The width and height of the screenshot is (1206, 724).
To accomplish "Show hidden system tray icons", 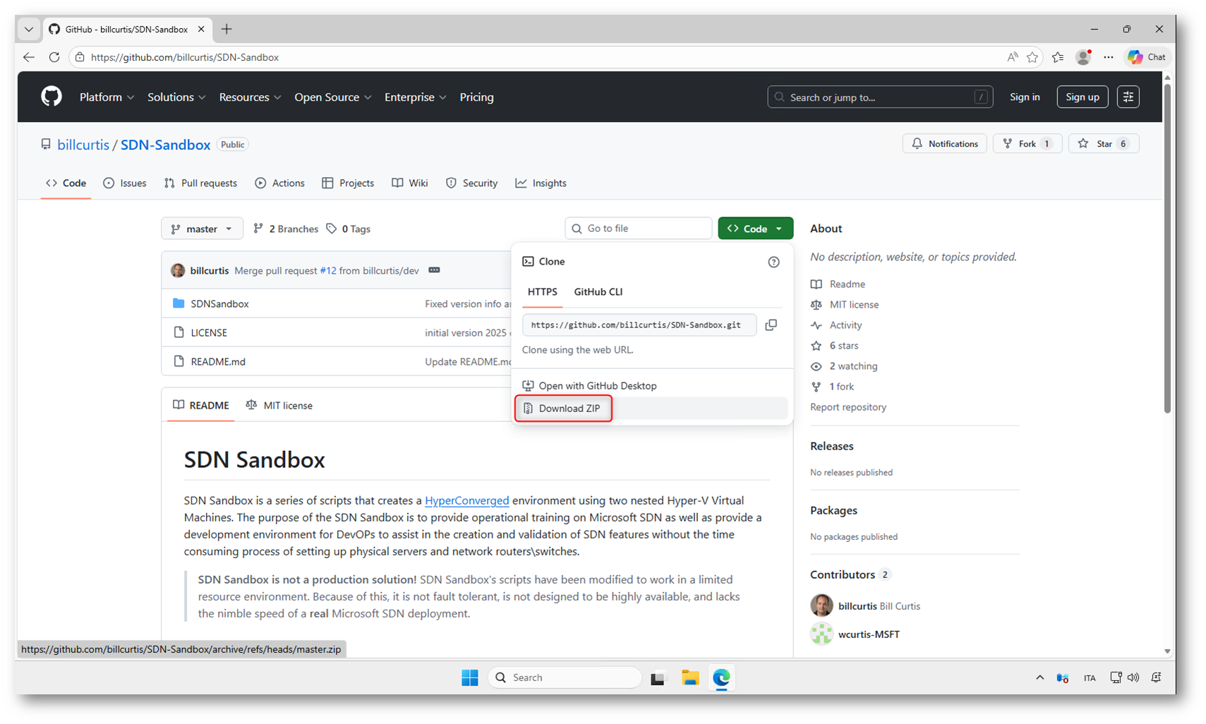I will click(x=1039, y=677).
